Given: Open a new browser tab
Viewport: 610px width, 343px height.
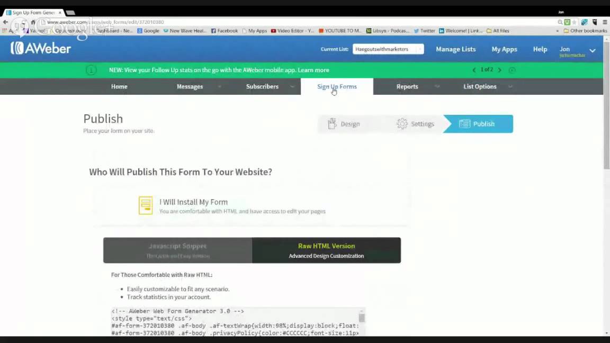Looking at the screenshot, I should [70, 13].
